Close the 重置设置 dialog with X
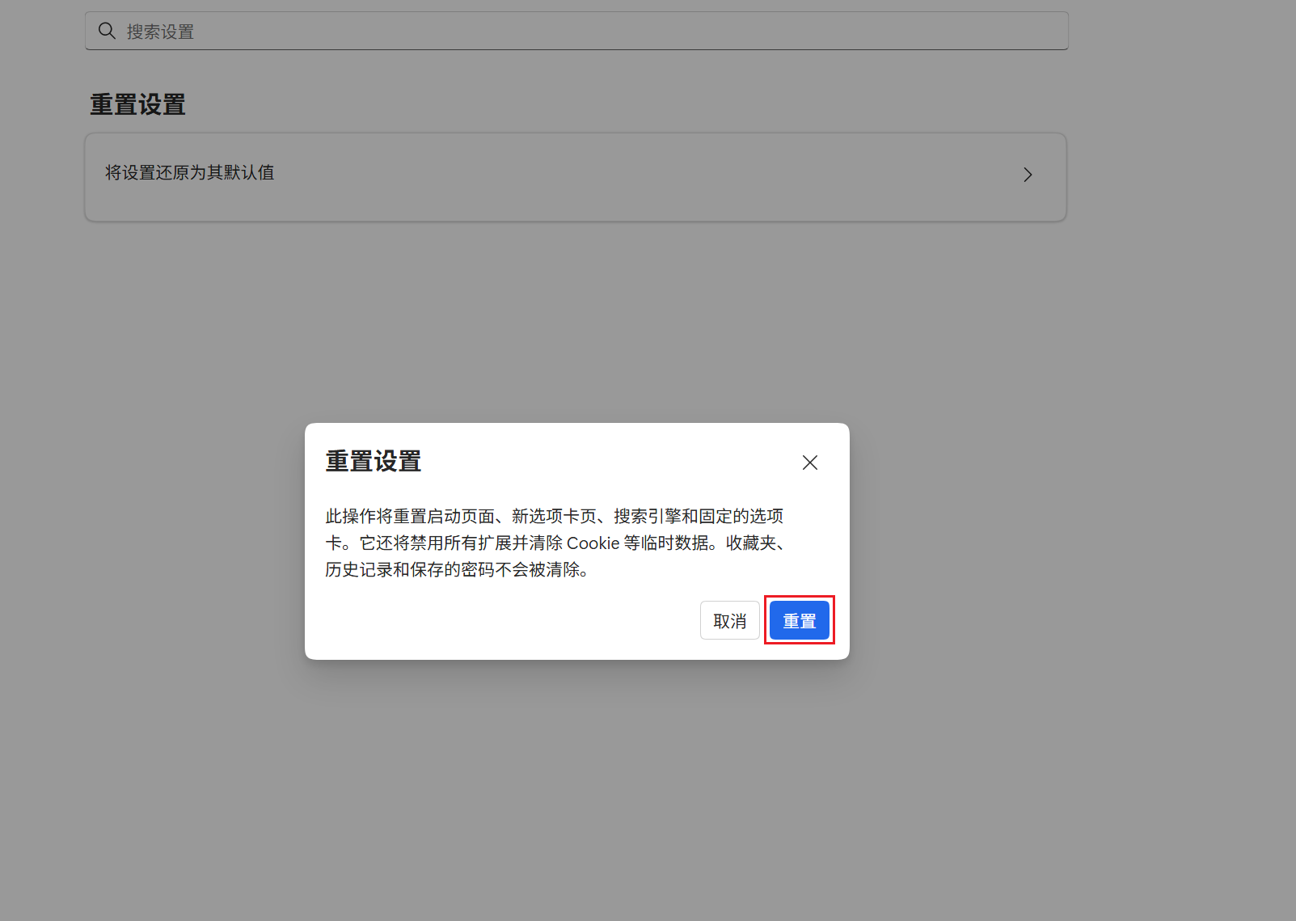 coord(809,463)
